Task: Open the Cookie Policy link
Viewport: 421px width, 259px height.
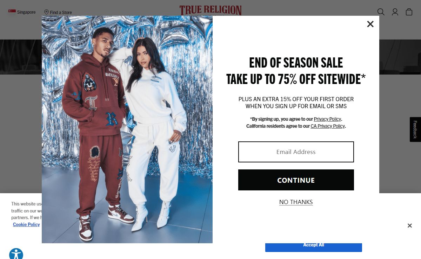Action: click(26, 224)
